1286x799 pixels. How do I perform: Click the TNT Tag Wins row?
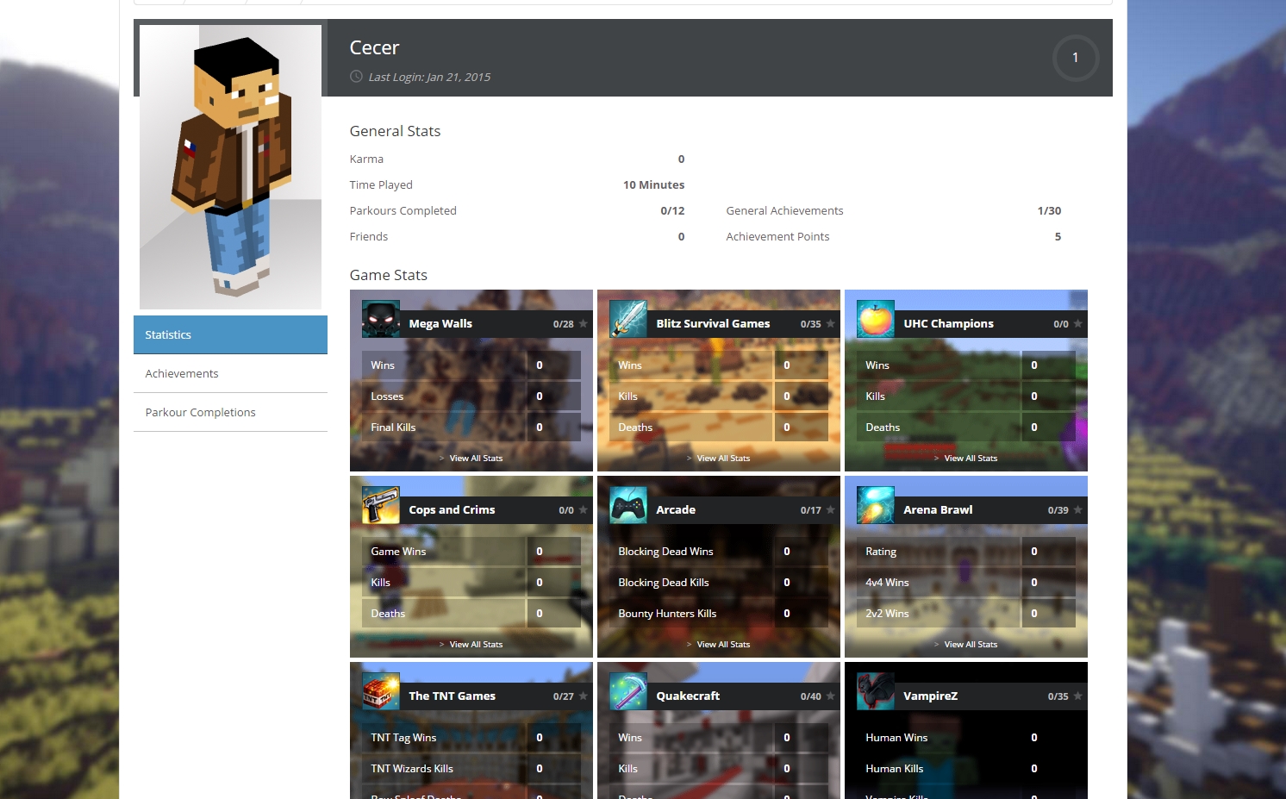pos(471,738)
